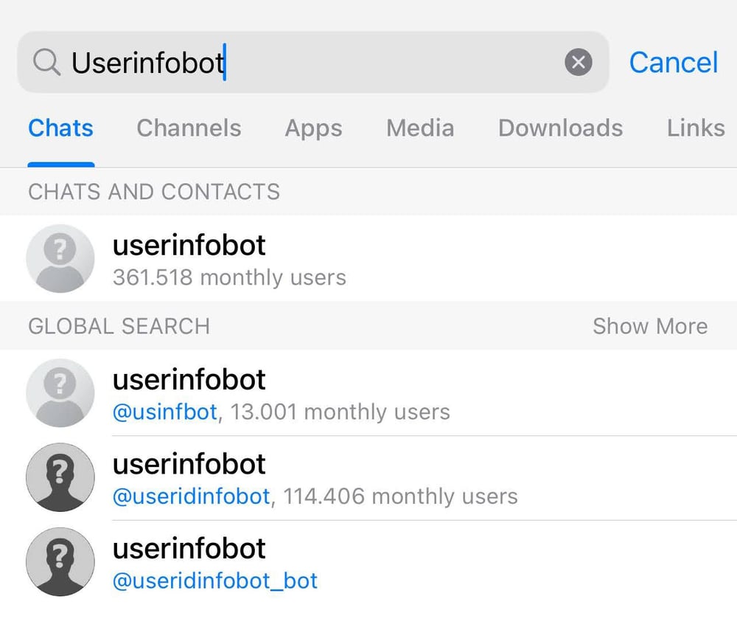Tap the GLOBAL SEARCH header

click(x=119, y=326)
